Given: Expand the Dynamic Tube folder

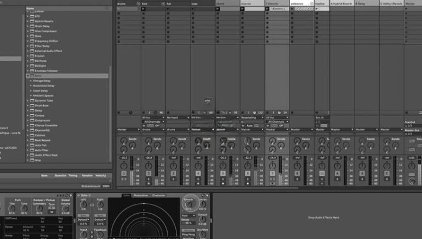Looking at the screenshot, I should pos(28,100).
